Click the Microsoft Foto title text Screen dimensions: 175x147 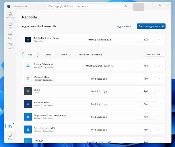click(x=41, y=102)
